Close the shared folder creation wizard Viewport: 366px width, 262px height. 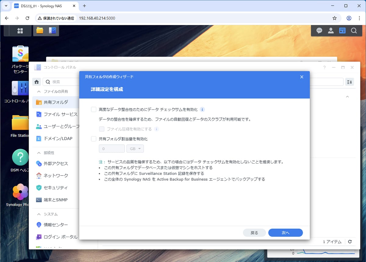tap(302, 77)
